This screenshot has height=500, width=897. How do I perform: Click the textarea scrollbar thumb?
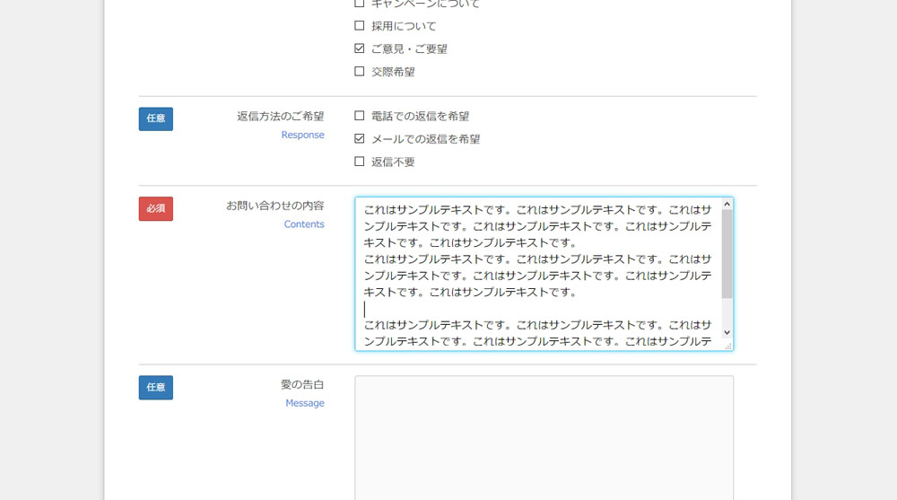727,254
